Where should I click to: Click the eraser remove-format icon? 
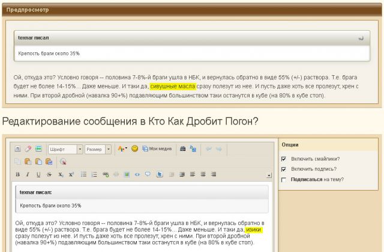pos(28,149)
